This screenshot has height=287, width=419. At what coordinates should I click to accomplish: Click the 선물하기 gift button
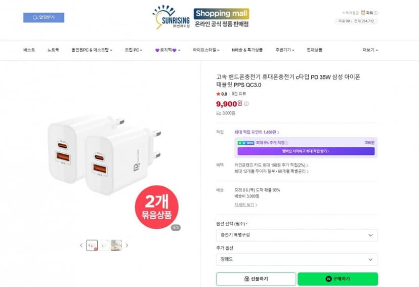[x=256, y=279]
